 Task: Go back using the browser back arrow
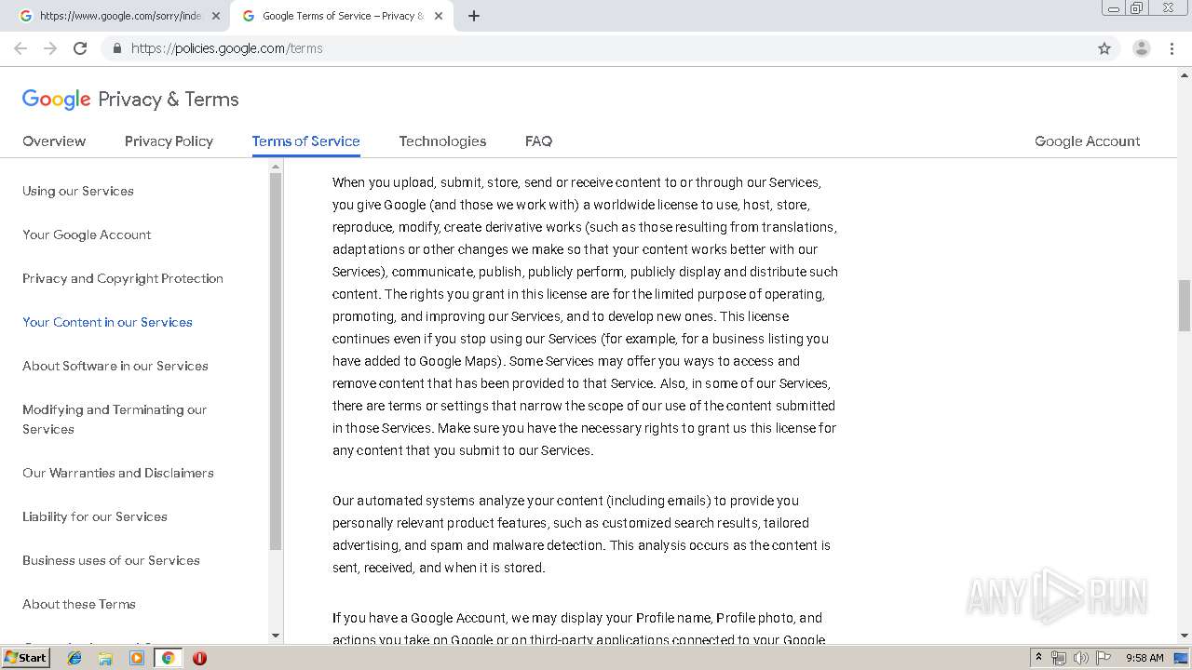20,48
